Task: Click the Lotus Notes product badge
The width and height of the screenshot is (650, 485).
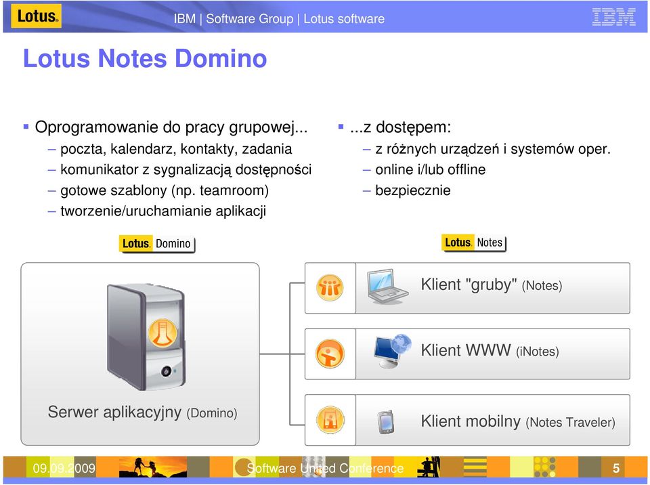Action: pyautogui.click(x=473, y=242)
